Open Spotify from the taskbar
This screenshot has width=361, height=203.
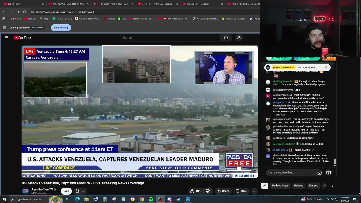[151, 199]
